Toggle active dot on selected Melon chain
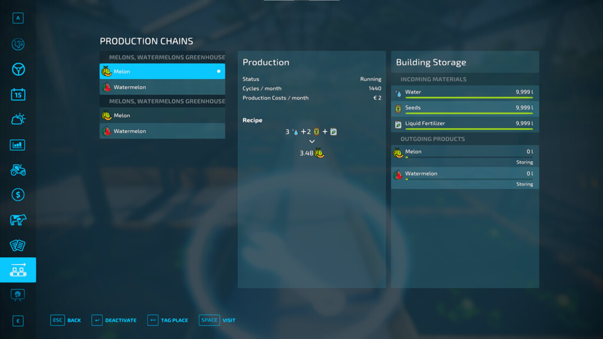The width and height of the screenshot is (603, 339). pos(218,71)
